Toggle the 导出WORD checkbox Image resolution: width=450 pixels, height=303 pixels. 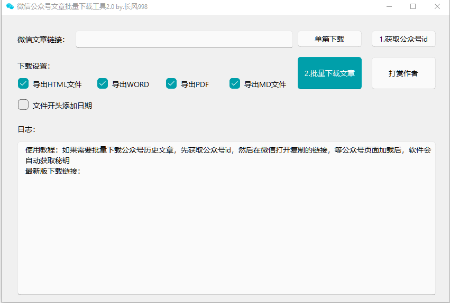(103, 83)
